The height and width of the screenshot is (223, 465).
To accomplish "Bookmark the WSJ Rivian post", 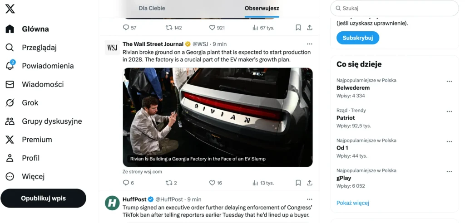I will point(298,183).
